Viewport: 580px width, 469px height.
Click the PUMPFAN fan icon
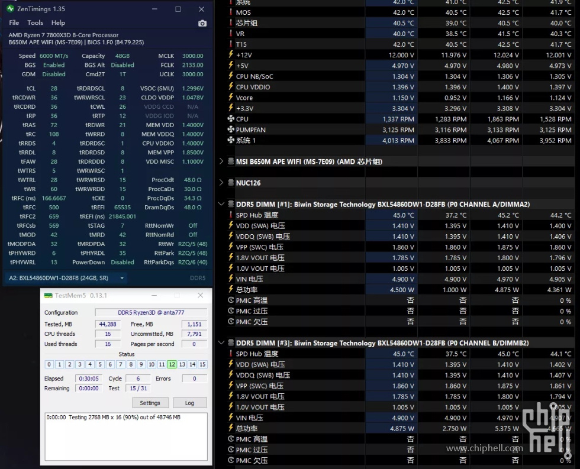coord(231,130)
